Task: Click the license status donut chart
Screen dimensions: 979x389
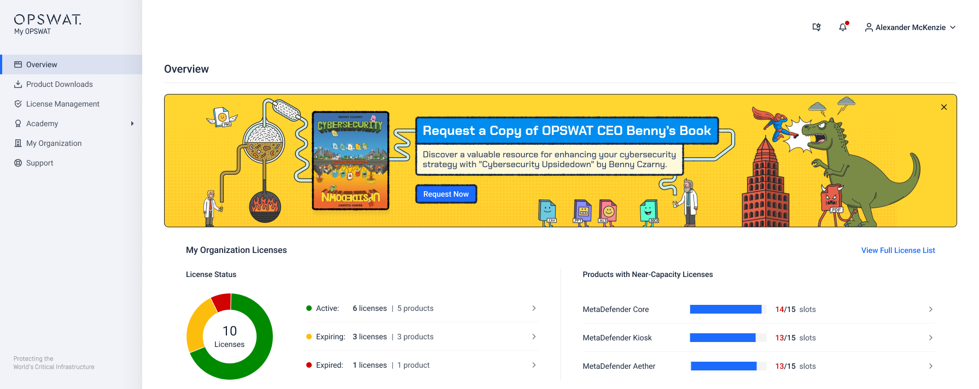Action: click(x=230, y=337)
